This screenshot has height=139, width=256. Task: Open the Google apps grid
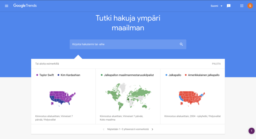click(x=242, y=6)
